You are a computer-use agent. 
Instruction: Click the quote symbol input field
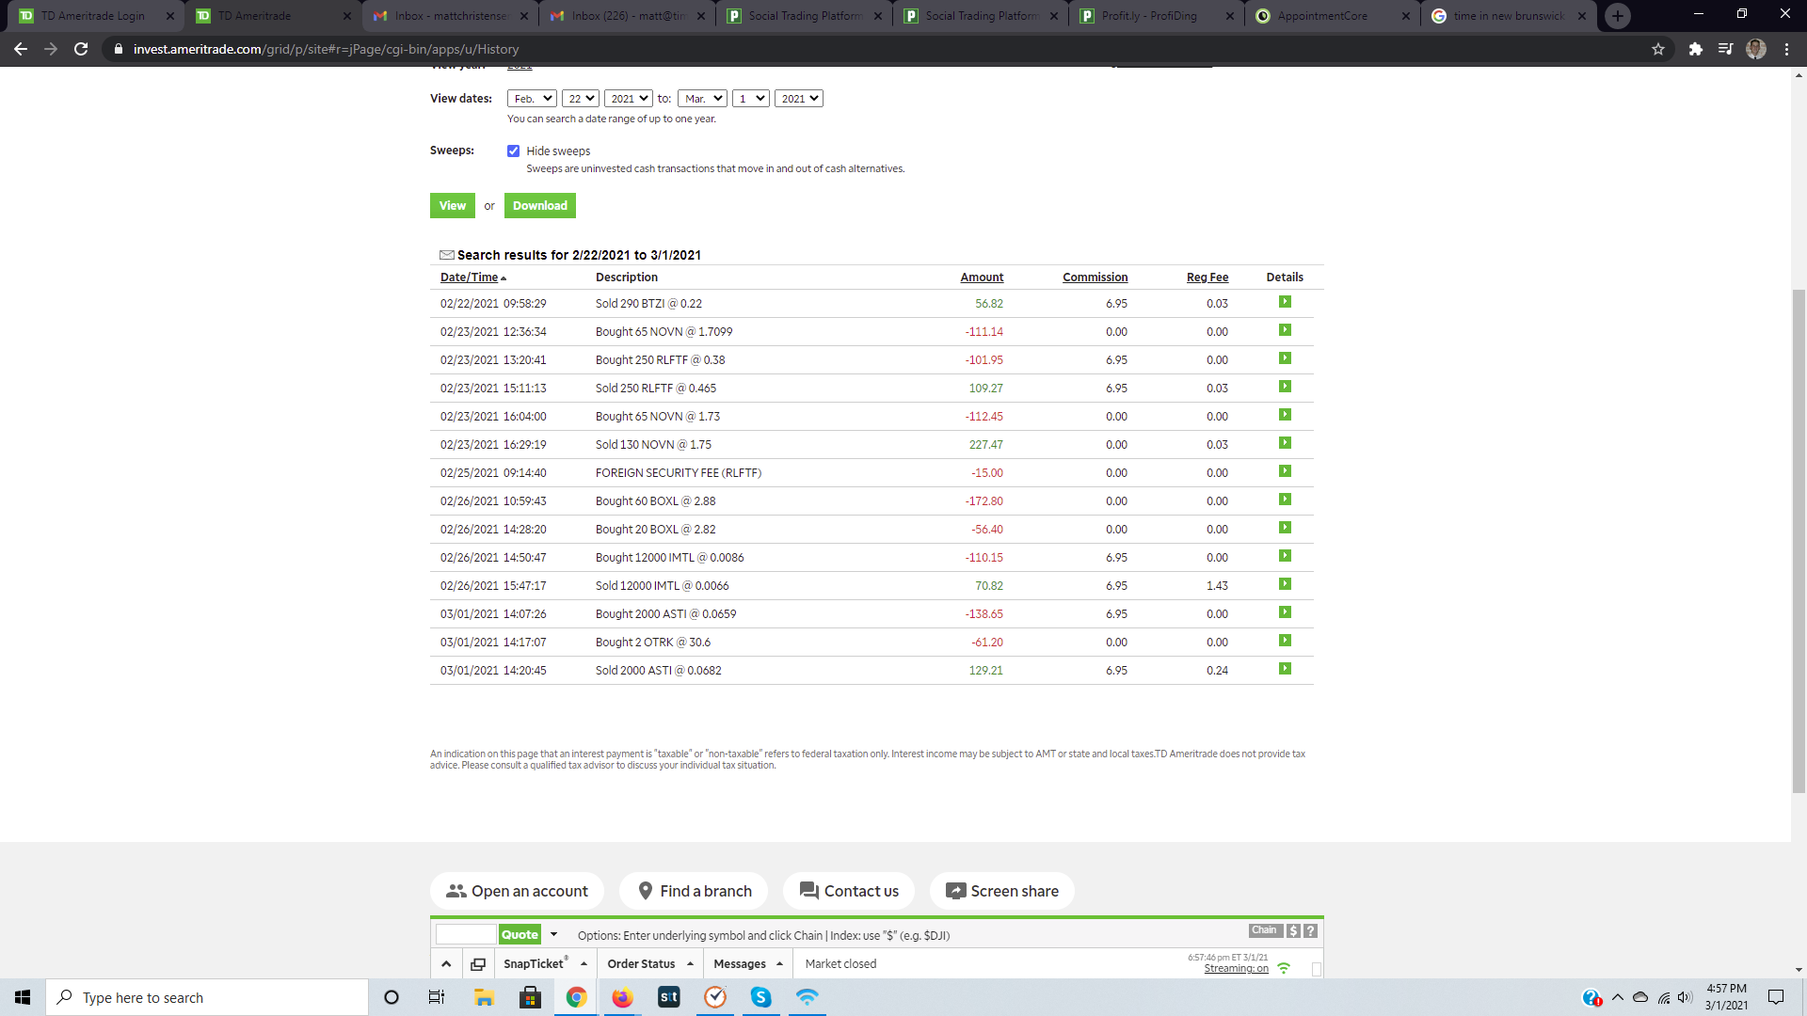(x=465, y=934)
